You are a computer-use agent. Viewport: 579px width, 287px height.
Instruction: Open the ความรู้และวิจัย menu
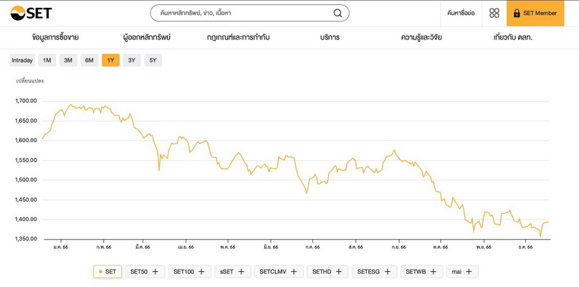point(421,37)
